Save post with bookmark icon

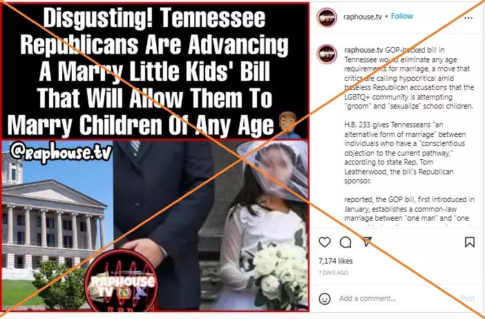pos(470,242)
